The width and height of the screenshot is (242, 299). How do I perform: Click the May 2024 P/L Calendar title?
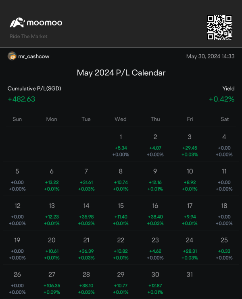121,73
